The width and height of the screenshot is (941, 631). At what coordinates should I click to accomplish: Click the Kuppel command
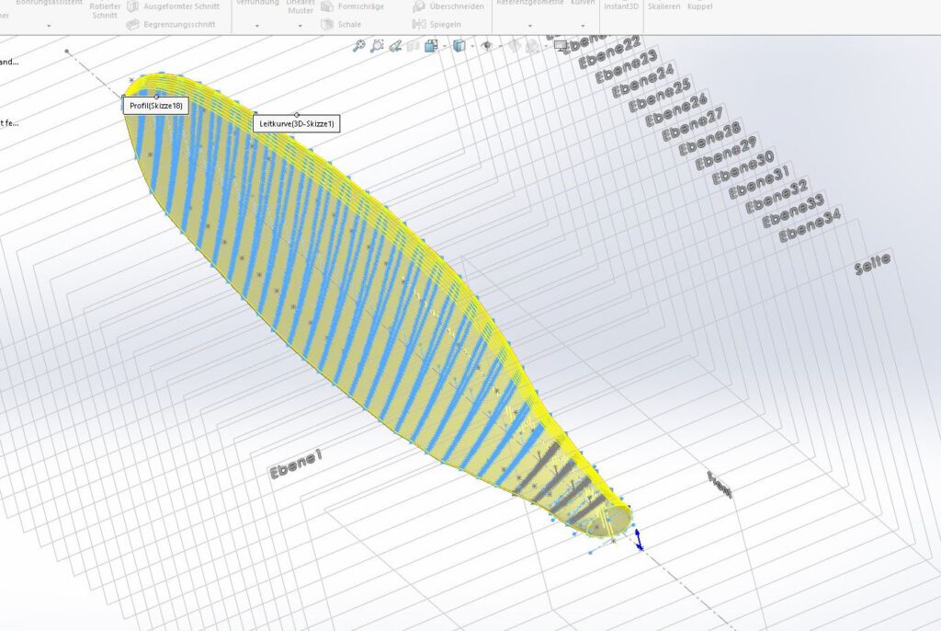click(x=699, y=6)
